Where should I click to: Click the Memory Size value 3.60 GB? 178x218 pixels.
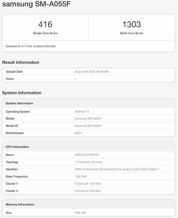(x=80, y=213)
